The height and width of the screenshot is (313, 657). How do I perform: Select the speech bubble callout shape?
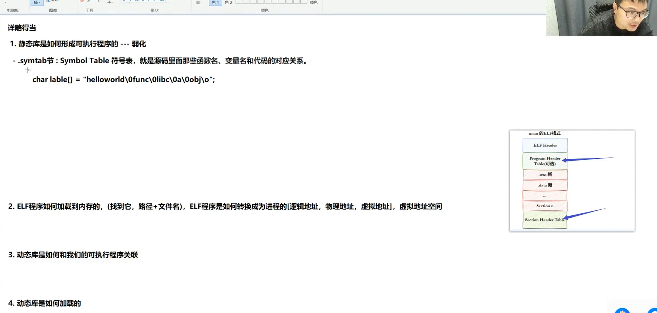161,1
